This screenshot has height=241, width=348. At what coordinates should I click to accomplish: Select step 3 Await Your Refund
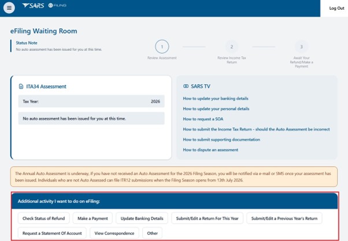tap(301, 47)
